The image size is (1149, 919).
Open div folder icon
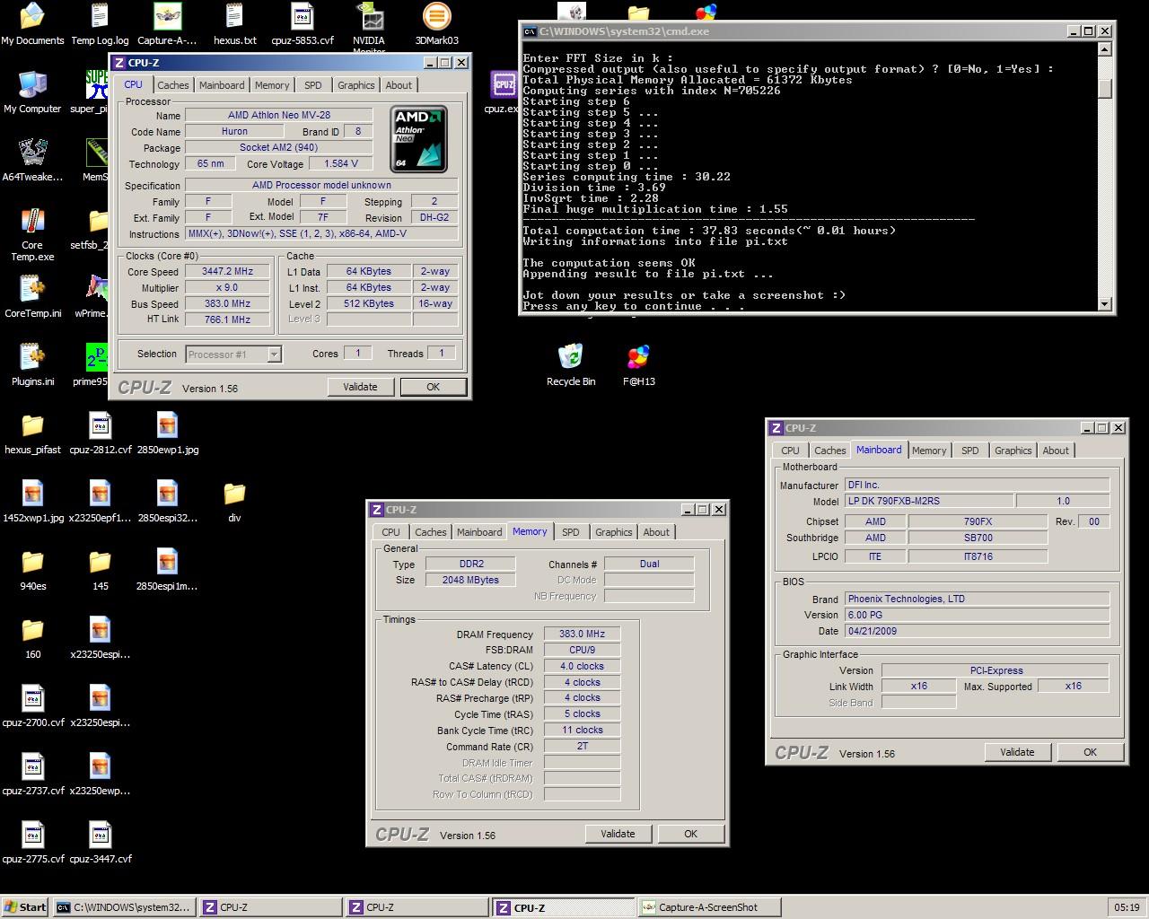[x=234, y=501]
